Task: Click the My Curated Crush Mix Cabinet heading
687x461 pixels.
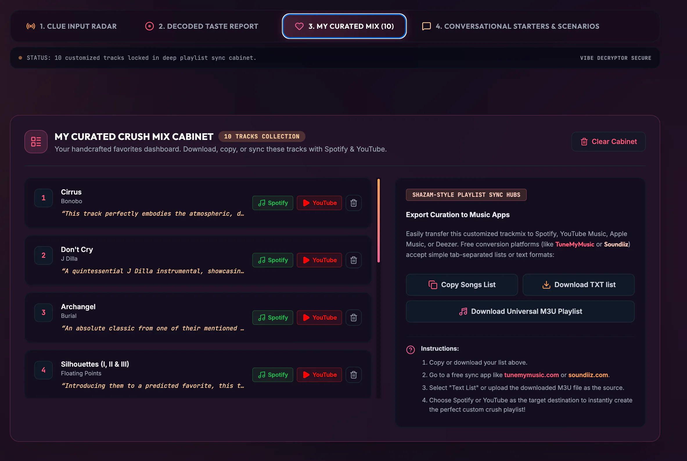Action: coord(134,137)
